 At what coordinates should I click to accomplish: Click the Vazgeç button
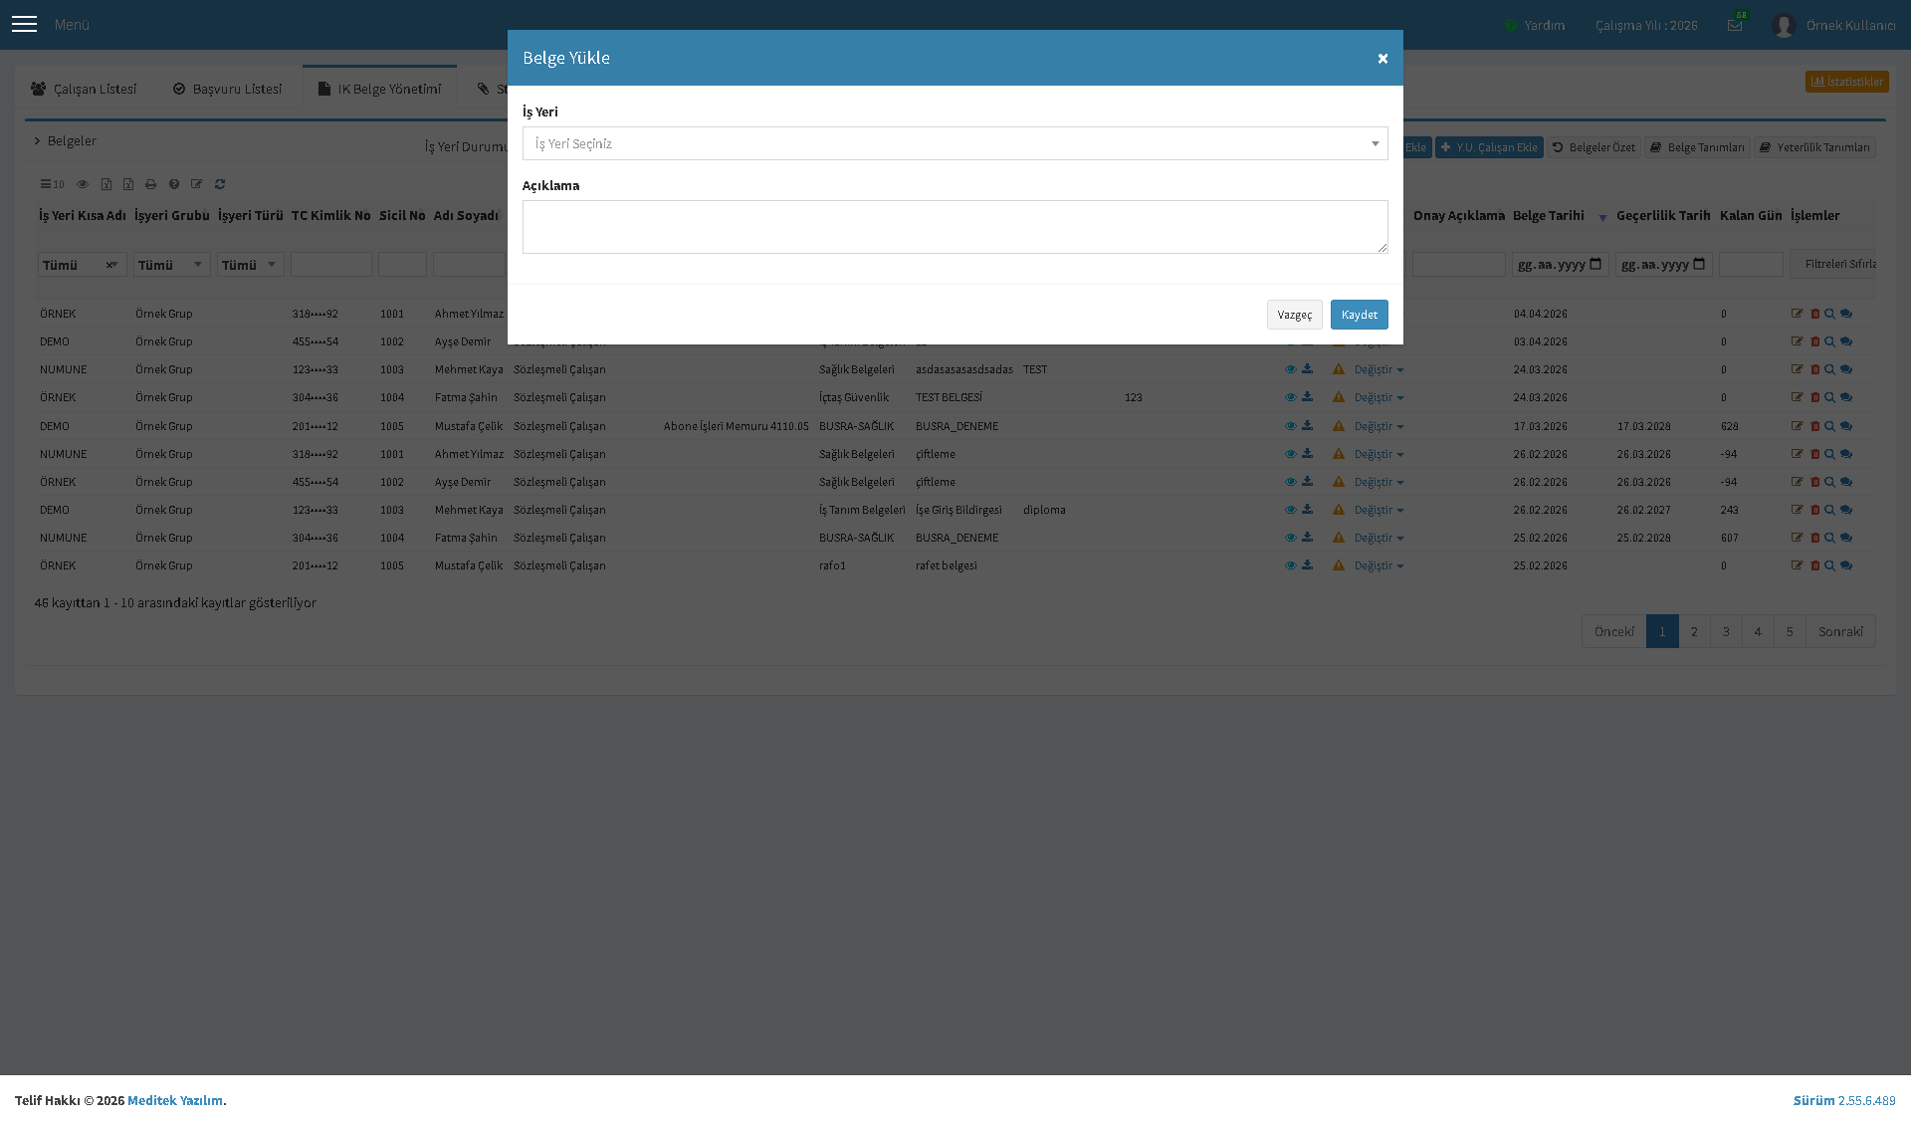1294,315
